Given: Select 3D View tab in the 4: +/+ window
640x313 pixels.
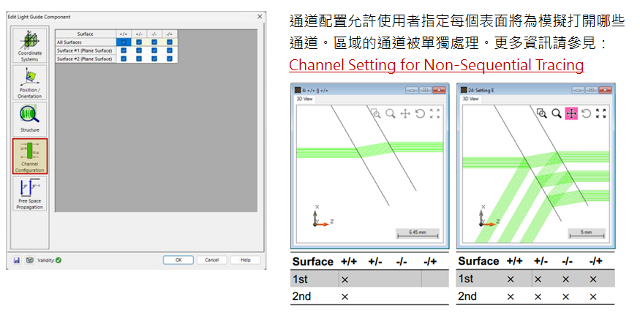Looking at the screenshot, I should (x=304, y=98).
